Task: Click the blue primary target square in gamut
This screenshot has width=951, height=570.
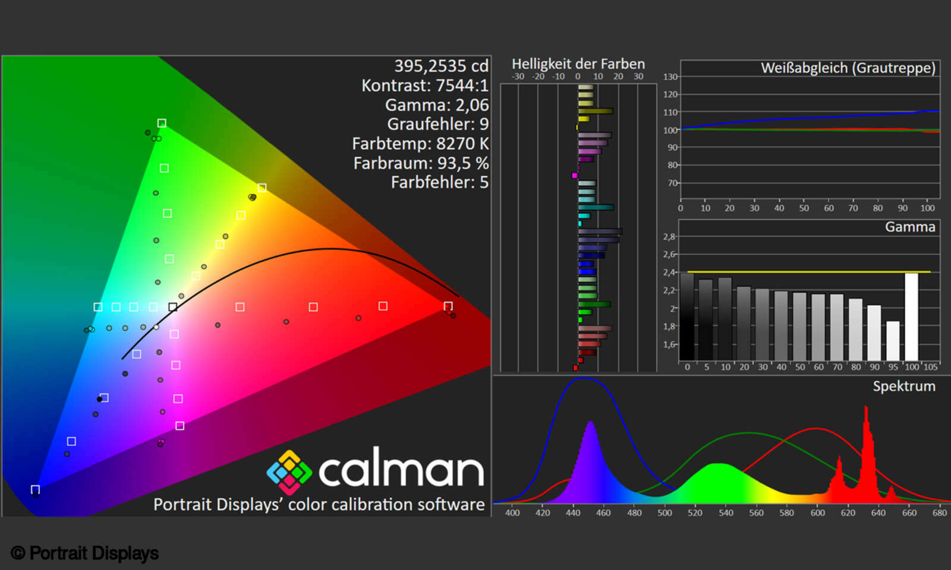Action: click(x=35, y=489)
